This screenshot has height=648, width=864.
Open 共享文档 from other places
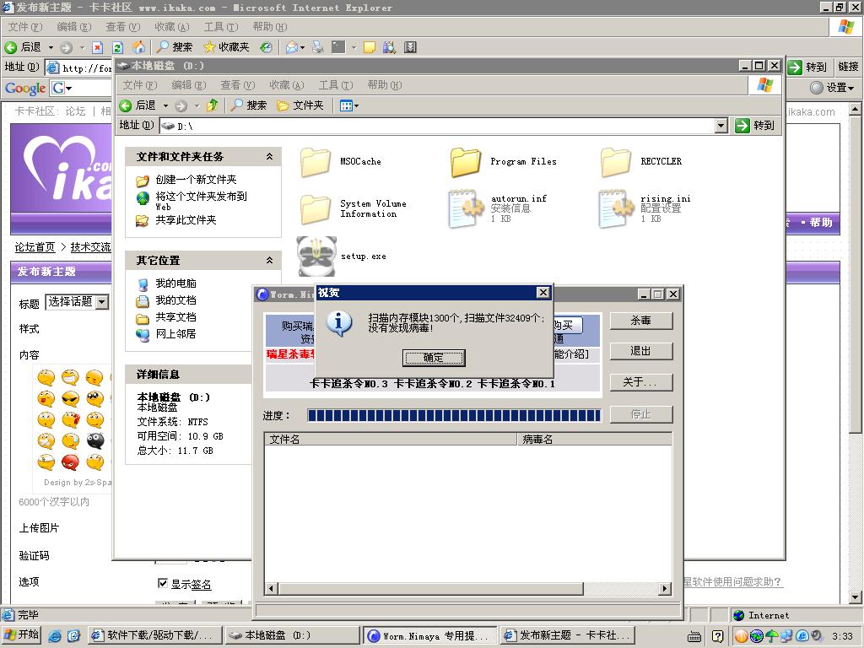point(175,317)
